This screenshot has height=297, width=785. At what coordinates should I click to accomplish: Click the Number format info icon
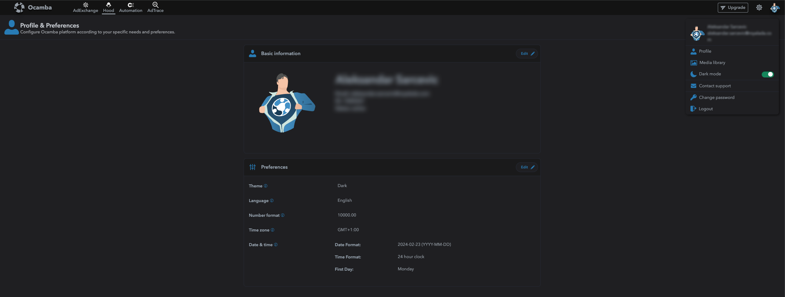pos(283,215)
